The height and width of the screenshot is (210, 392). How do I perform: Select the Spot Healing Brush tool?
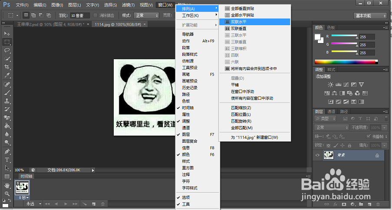7,84
